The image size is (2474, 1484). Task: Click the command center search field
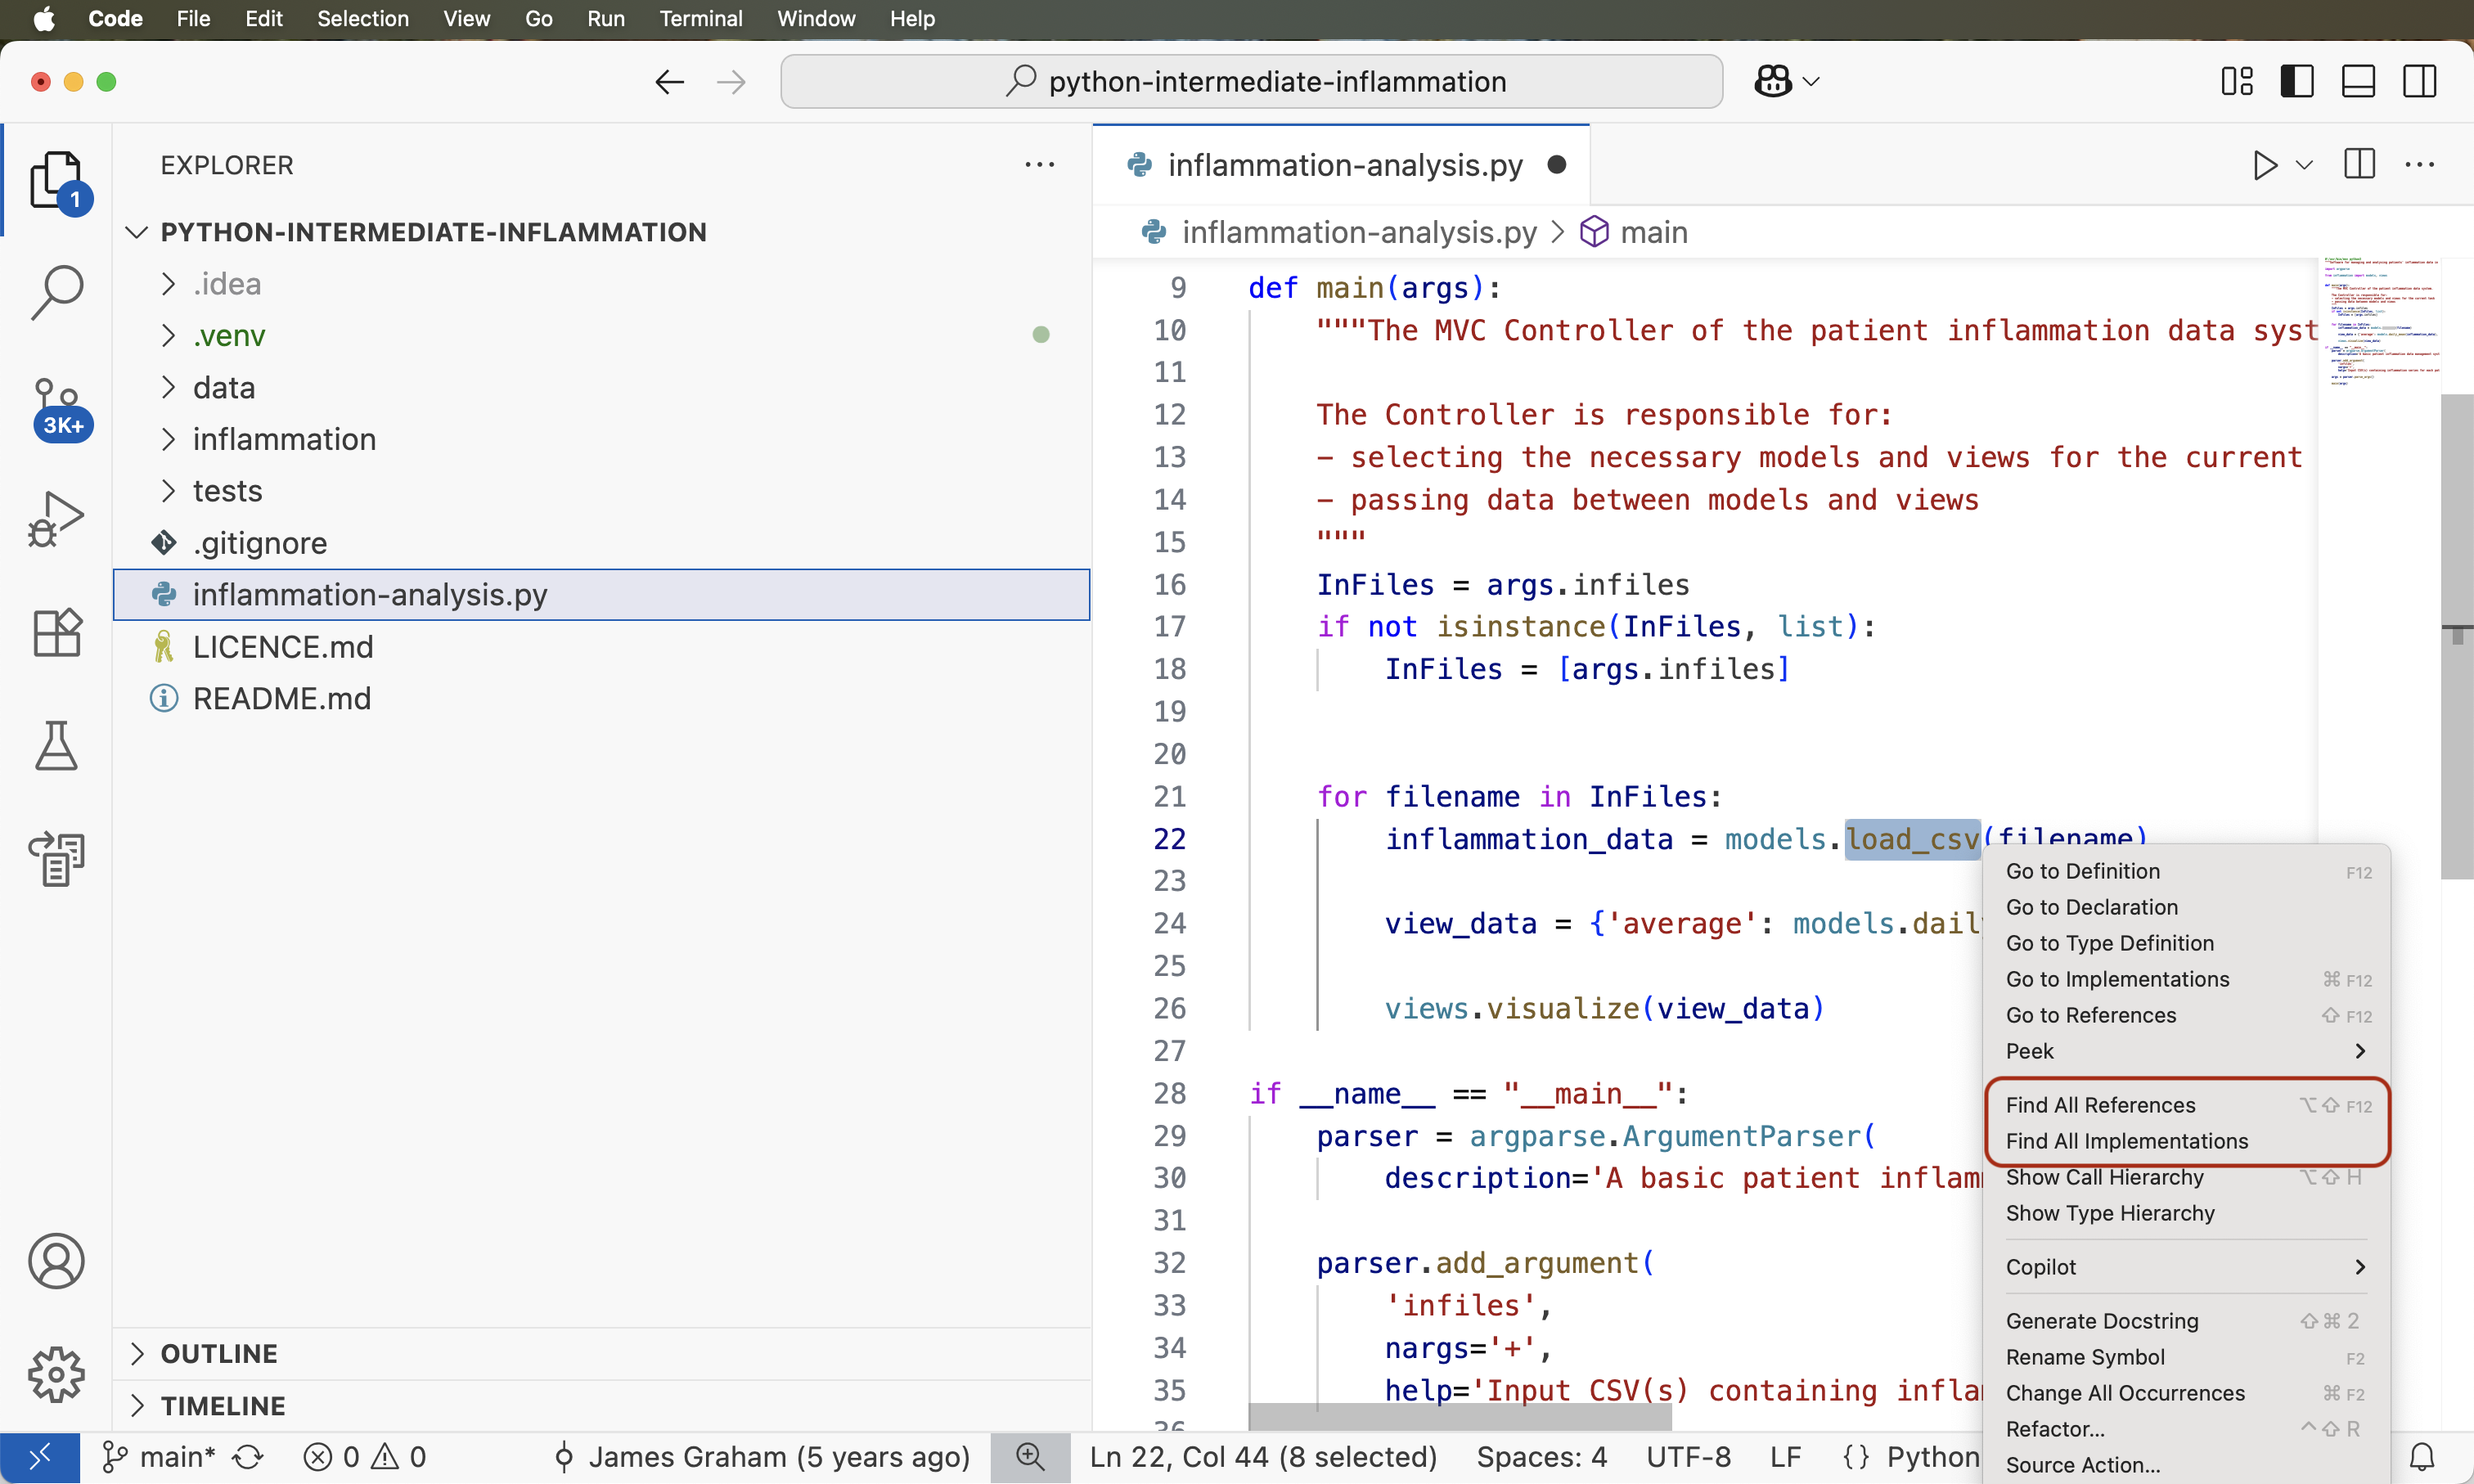(1251, 81)
